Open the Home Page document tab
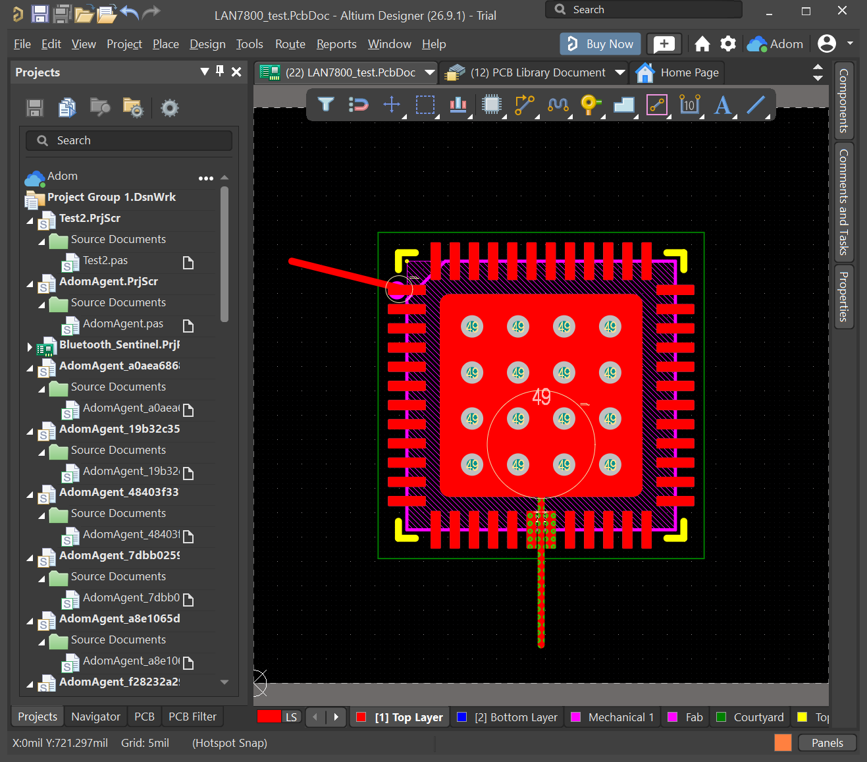867x762 pixels. (678, 72)
